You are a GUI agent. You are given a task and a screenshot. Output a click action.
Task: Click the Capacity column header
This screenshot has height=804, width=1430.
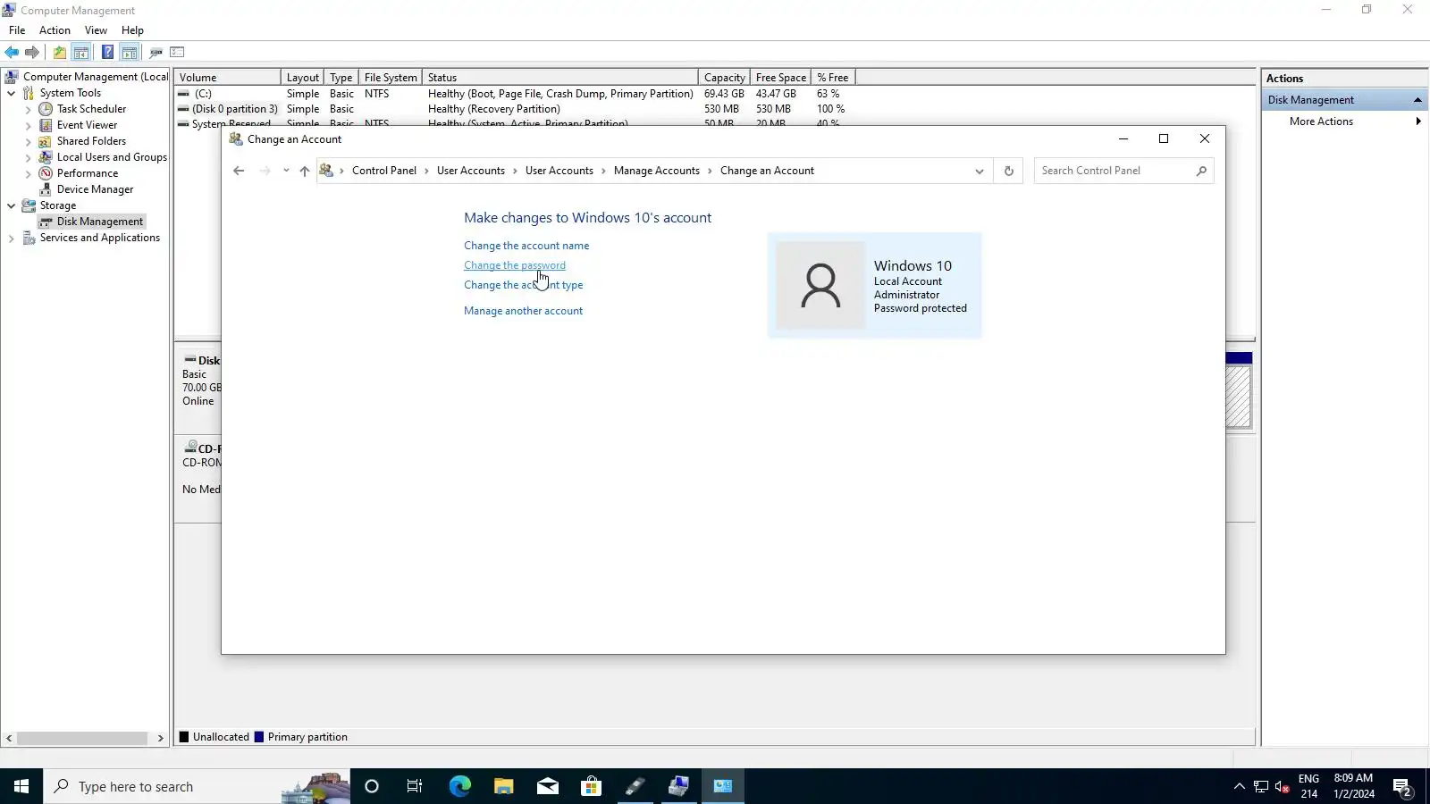coord(724,78)
